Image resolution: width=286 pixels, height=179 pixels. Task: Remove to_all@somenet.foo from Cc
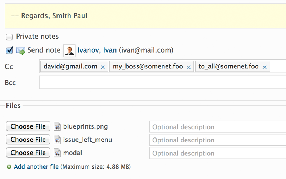pos(264,67)
